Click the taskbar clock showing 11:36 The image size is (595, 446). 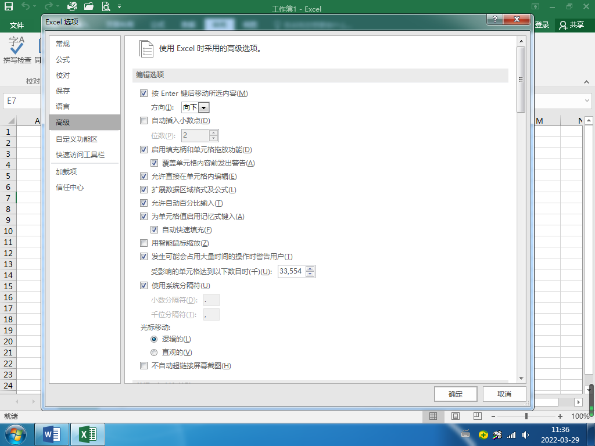(x=560, y=429)
